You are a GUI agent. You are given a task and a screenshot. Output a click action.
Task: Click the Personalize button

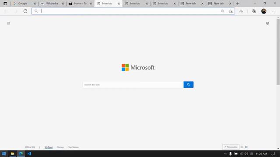click(x=231, y=147)
